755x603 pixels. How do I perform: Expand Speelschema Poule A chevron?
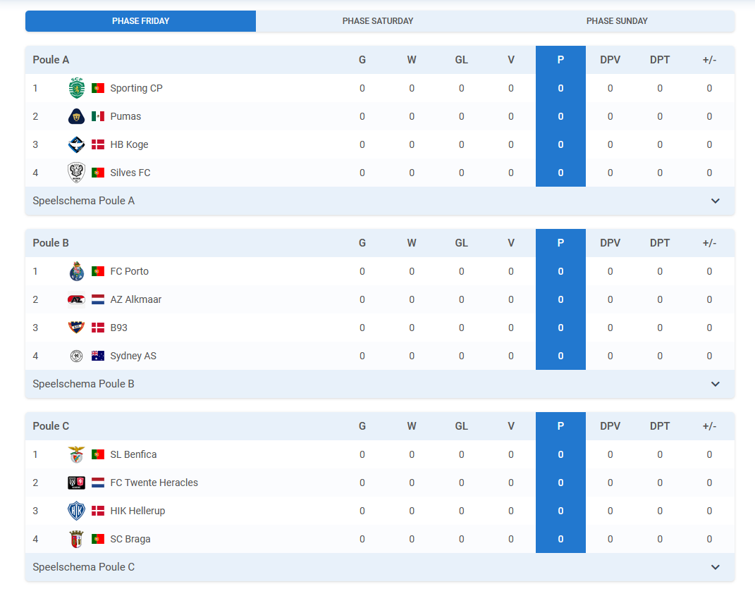coord(716,201)
